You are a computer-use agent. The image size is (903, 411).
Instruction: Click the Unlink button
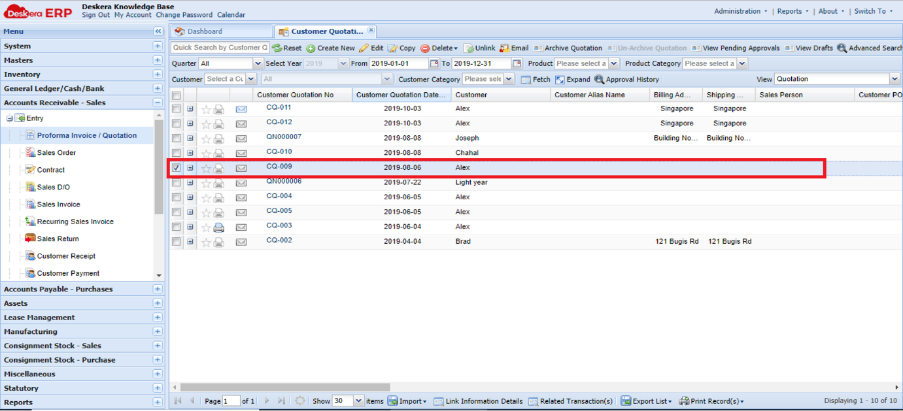(480, 48)
